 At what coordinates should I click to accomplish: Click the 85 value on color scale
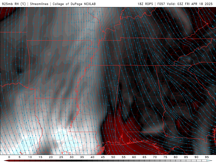click(186, 157)
